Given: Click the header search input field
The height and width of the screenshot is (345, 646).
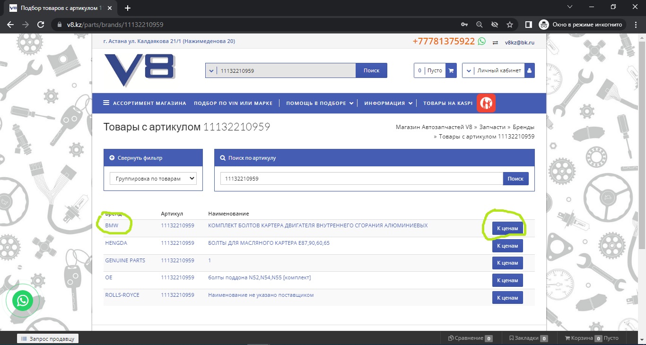Looking at the screenshot, I should [286, 70].
